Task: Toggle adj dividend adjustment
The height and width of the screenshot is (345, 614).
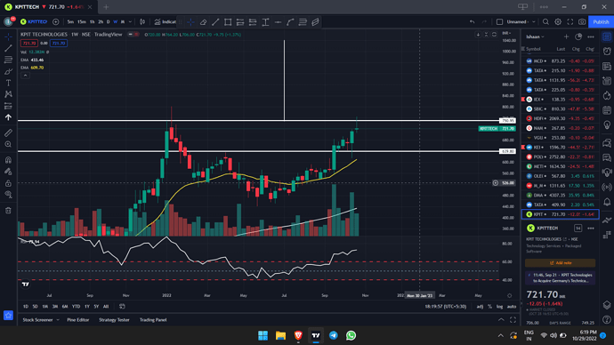Action: tap(480, 307)
